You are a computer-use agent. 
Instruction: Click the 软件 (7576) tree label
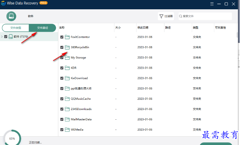[x=21, y=37]
